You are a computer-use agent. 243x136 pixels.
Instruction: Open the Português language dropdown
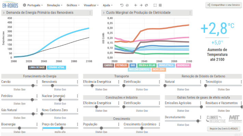click(x=33, y=5)
